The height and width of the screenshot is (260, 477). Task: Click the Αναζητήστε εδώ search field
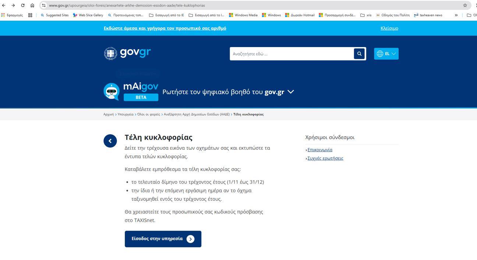point(291,54)
